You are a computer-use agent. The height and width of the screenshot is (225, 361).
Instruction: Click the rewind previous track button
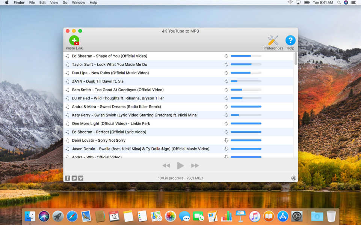pos(166,165)
